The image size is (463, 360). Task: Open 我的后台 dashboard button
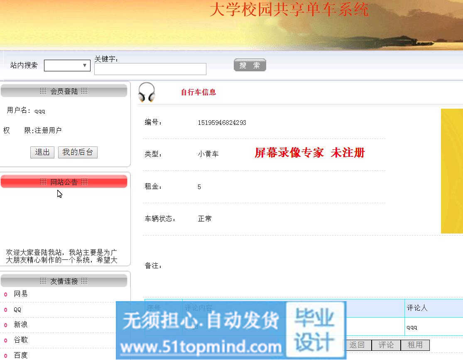[x=78, y=152]
